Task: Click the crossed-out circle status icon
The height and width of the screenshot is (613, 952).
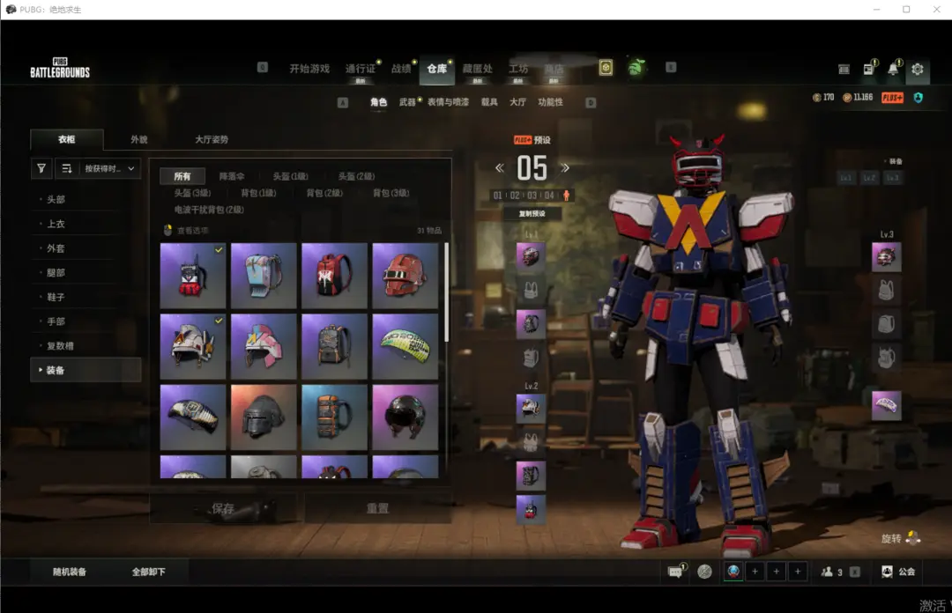Action: pos(704,571)
